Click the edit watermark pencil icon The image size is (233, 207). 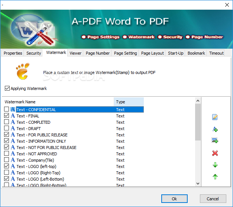point(215,117)
